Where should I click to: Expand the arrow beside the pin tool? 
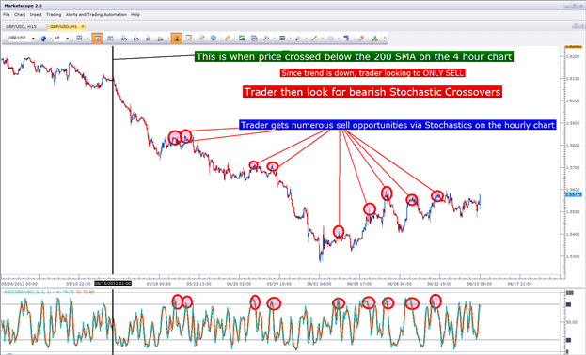click(x=274, y=39)
